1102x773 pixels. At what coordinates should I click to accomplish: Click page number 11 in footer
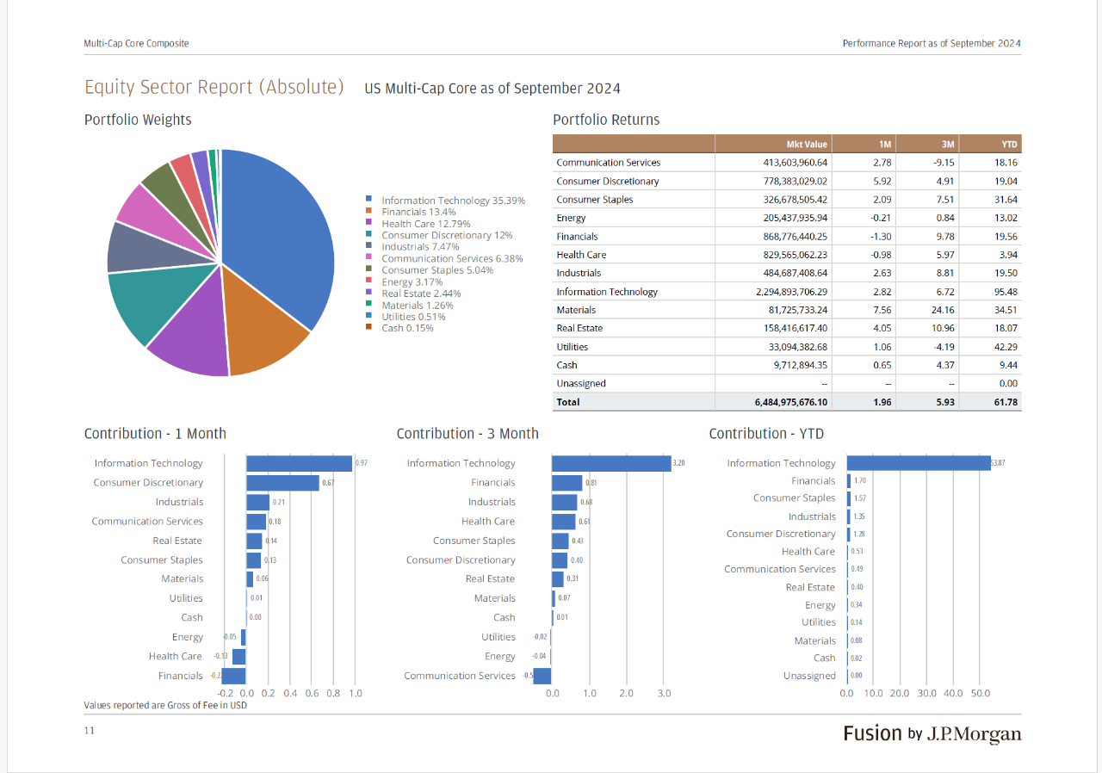coord(90,731)
